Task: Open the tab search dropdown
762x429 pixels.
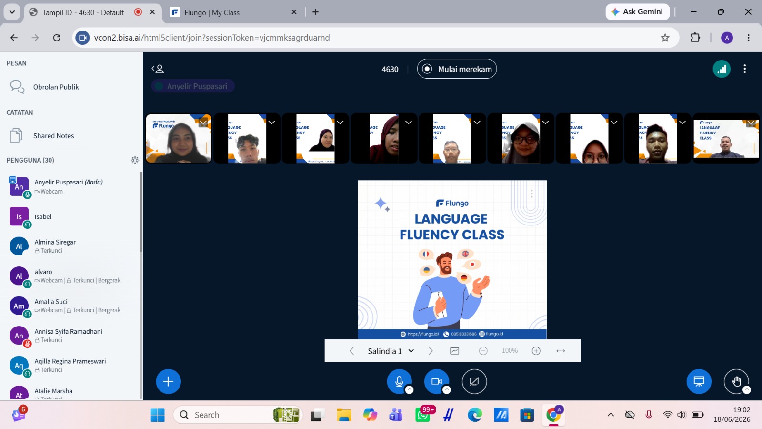Action: (x=11, y=12)
